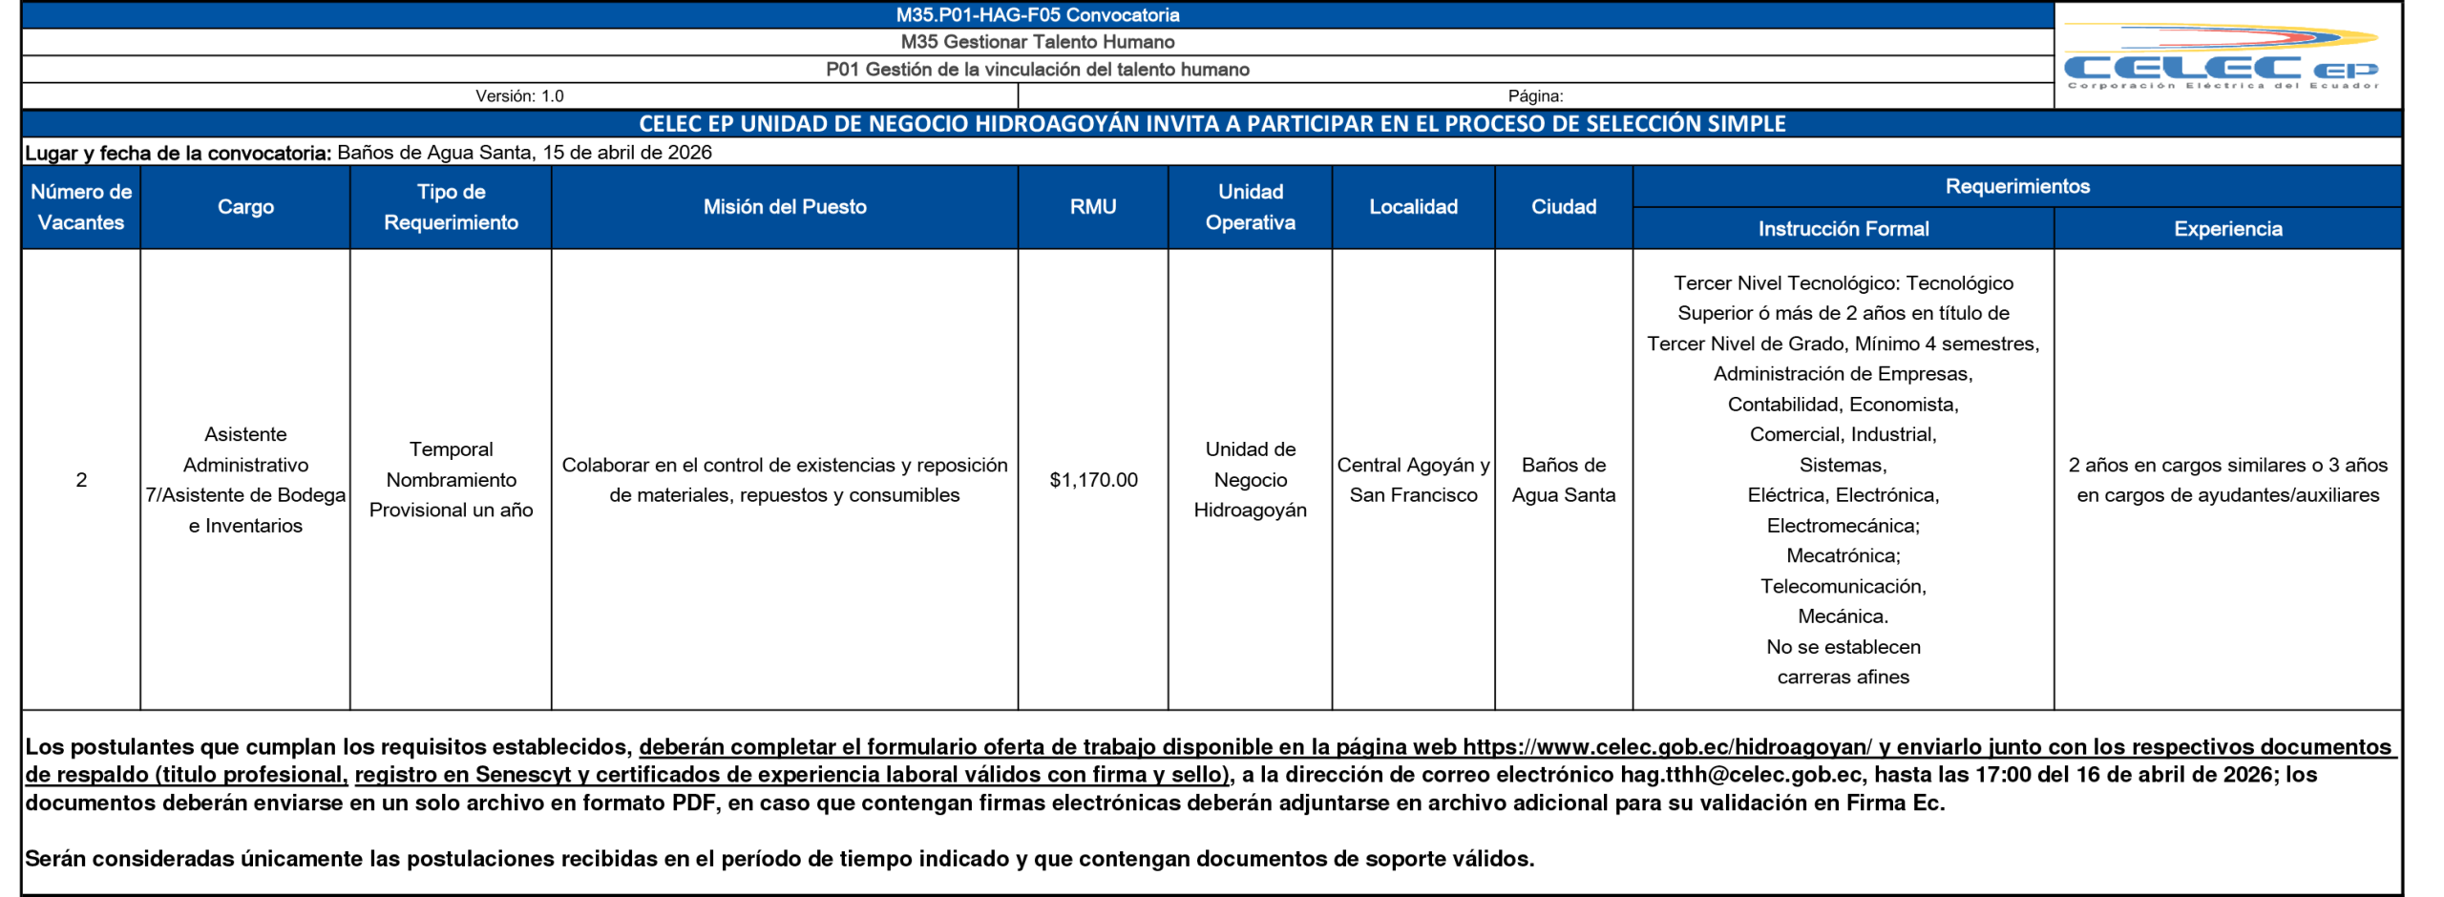Click the 'Experiencia' sub-header cell

pyautogui.click(x=2226, y=229)
